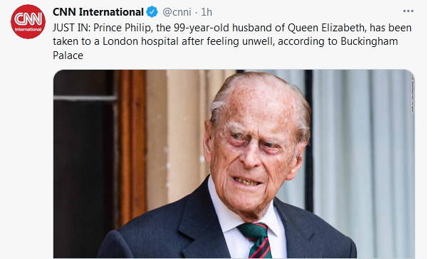Click the 'International' wordmark inside the avatar
Screen dimensions: 438x259
[28, 30]
